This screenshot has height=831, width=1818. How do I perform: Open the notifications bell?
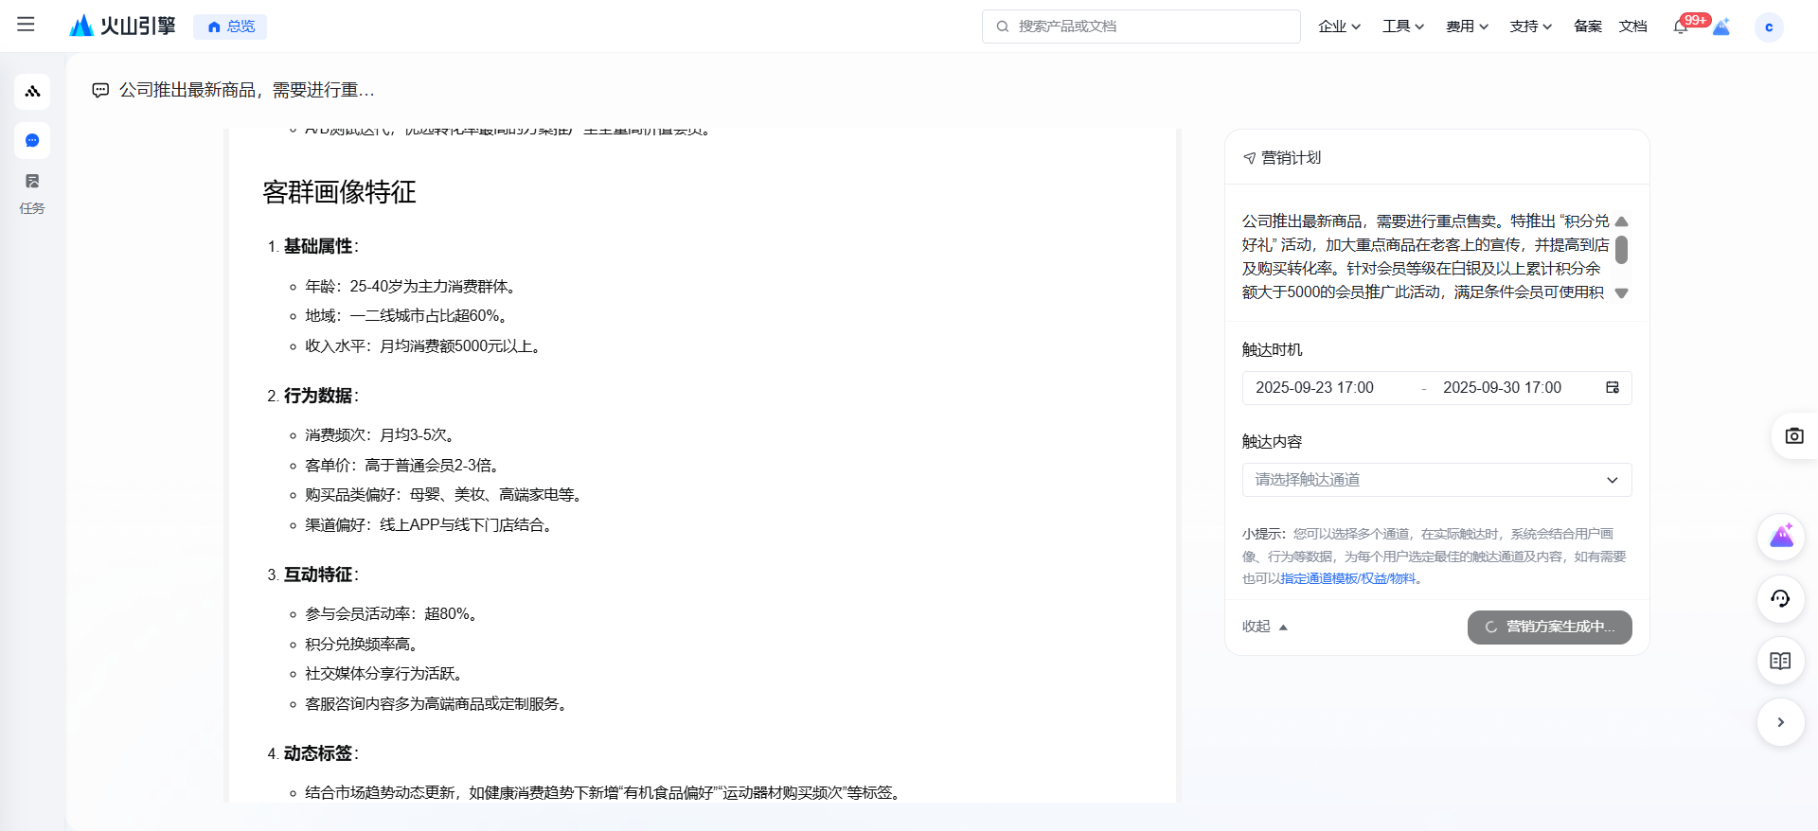coord(1681,27)
